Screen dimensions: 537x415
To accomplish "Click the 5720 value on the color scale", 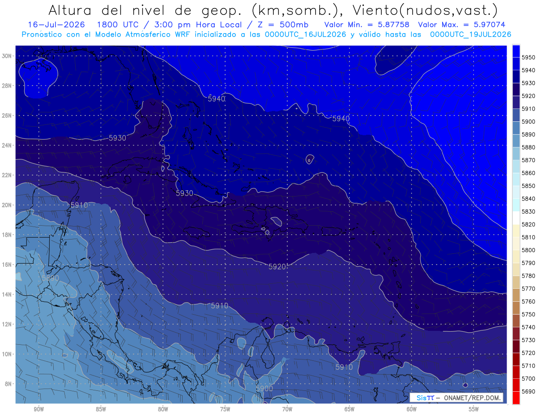I will 528,353.
